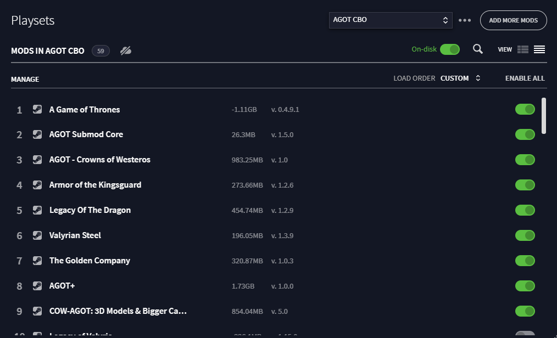Click the 26.3MB size value

243,135
